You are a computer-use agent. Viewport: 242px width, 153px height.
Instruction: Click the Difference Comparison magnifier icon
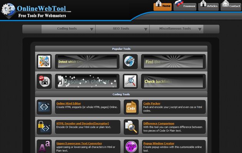[x=131, y=127]
